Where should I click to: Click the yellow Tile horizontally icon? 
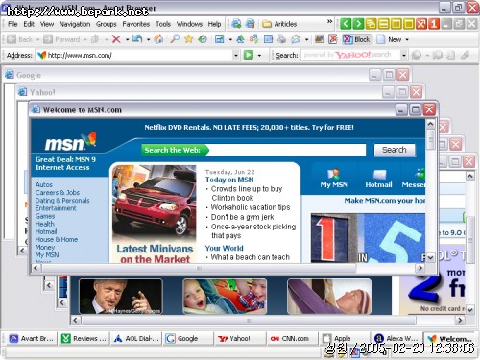384,24
